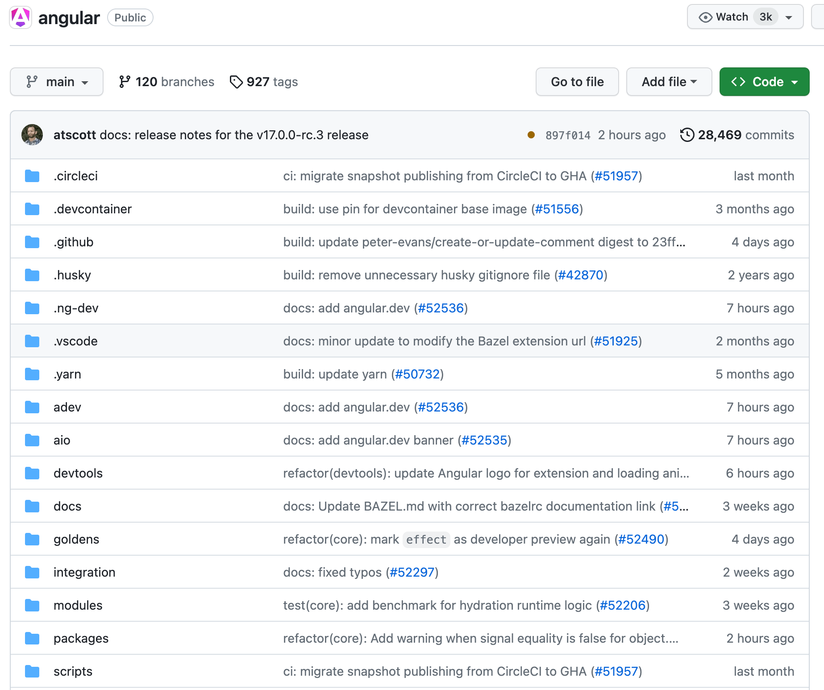Viewport: 824px width, 690px height.
Task: Open the .vscode folder name
Action: tap(75, 341)
